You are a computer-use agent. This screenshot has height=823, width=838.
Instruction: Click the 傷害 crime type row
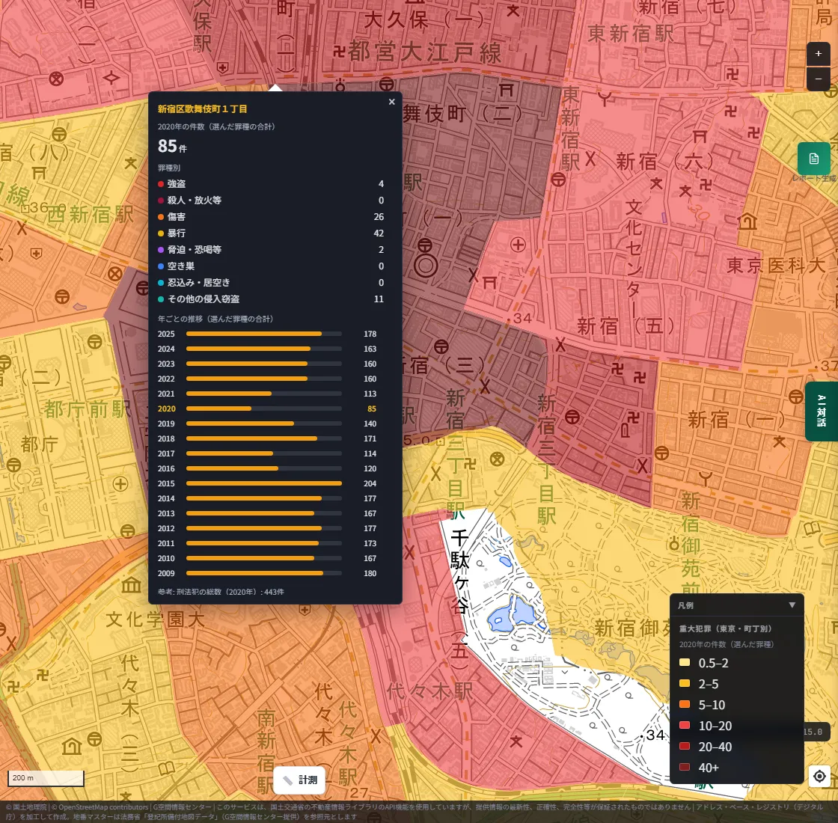click(271, 217)
